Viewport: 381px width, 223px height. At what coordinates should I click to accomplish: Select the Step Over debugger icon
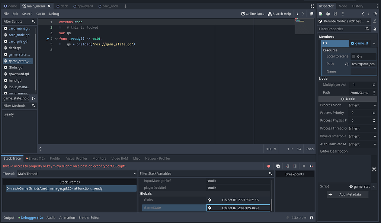tap(295, 166)
